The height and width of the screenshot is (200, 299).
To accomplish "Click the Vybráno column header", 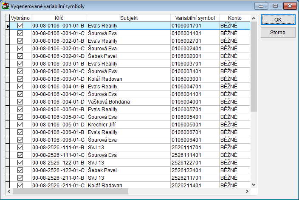I will coord(20,18).
